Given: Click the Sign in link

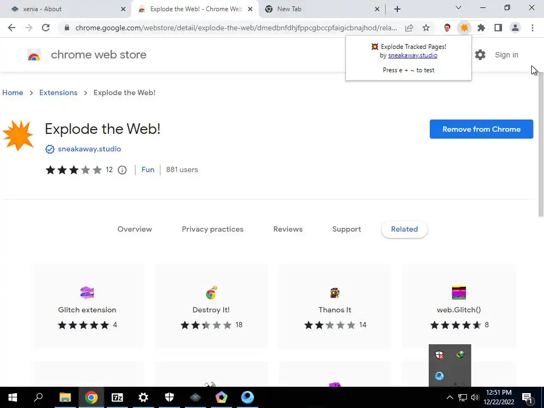Looking at the screenshot, I should (506, 55).
